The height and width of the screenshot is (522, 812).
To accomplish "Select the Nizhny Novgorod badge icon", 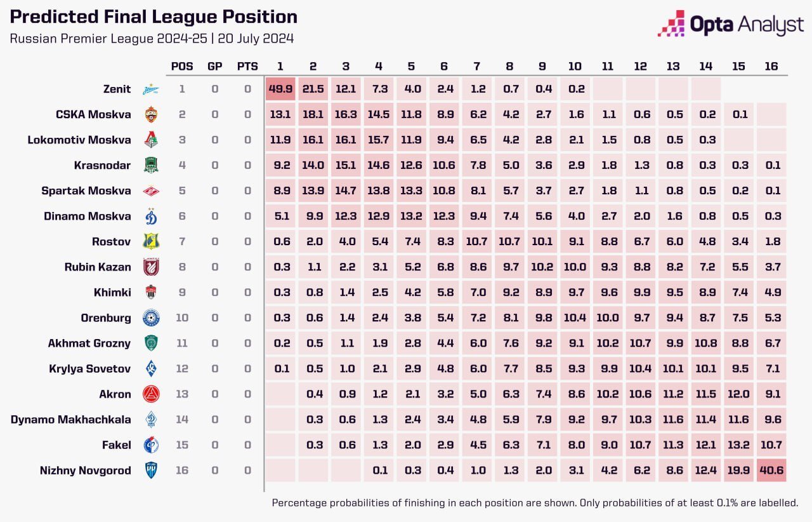I will pos(151,471).
